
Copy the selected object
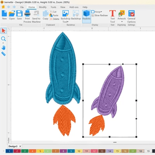45,15
